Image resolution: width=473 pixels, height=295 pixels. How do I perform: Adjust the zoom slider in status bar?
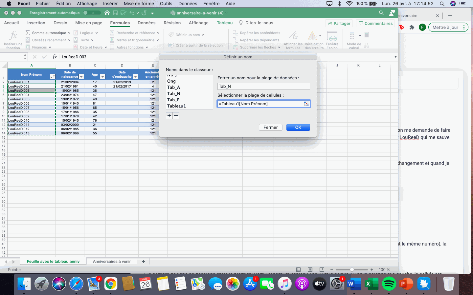coord(352,269)
